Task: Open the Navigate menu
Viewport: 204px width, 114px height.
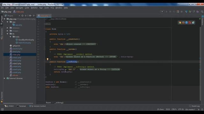Action: pos(19,8)
